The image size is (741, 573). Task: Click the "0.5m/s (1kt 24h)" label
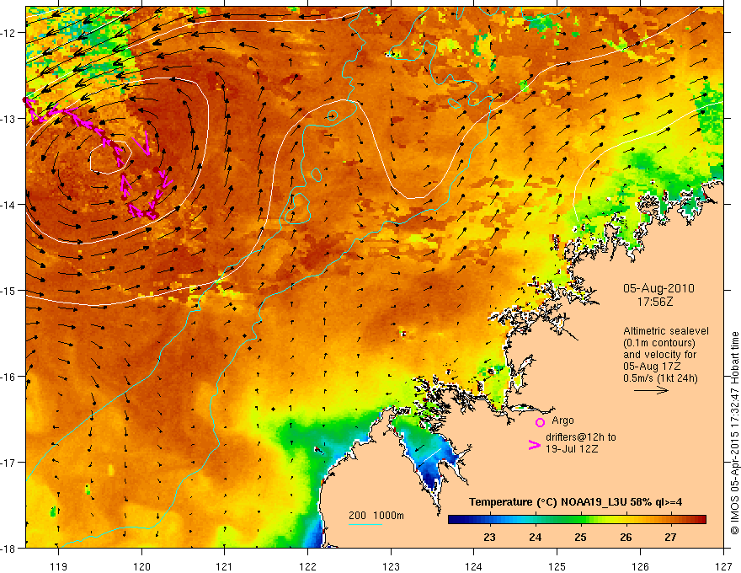coord(660,378)
